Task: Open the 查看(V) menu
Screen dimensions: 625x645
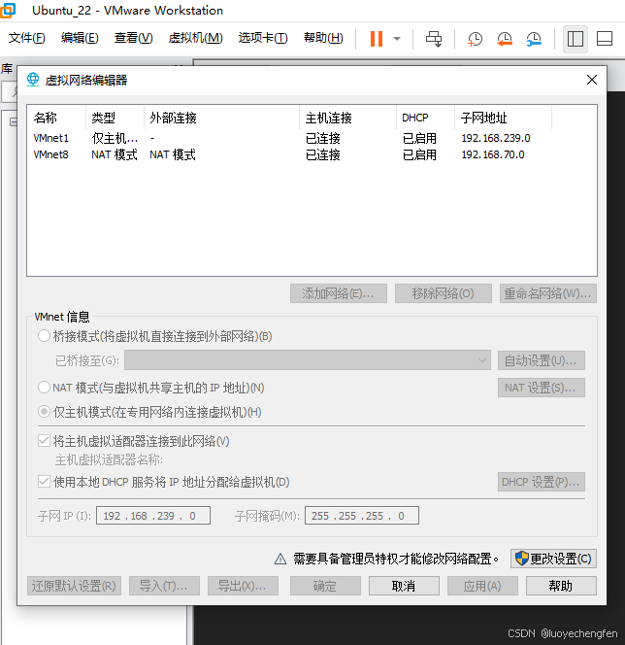Action: pyautogui.click(x=134, y=38)
